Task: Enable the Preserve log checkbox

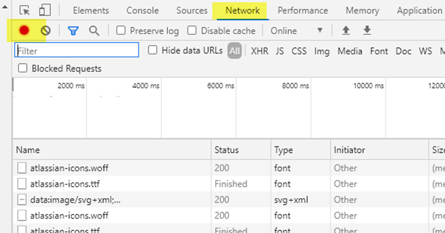Action: (x=121, y=30)
